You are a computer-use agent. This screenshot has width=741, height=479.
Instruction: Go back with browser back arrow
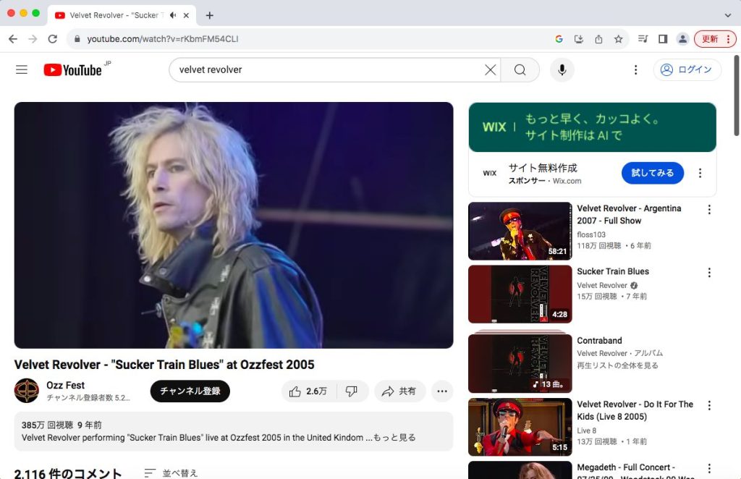click(13, 39)
